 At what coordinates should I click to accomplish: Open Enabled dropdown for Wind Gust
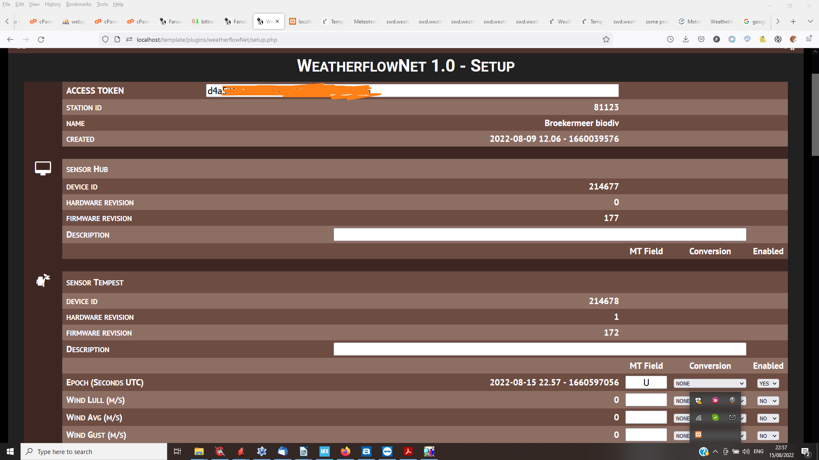[x=768, y=436]
